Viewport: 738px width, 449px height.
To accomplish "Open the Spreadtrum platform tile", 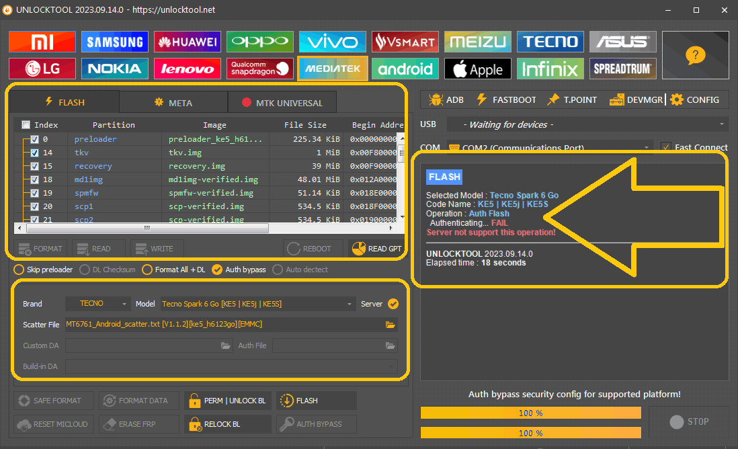I will point(622,69).
